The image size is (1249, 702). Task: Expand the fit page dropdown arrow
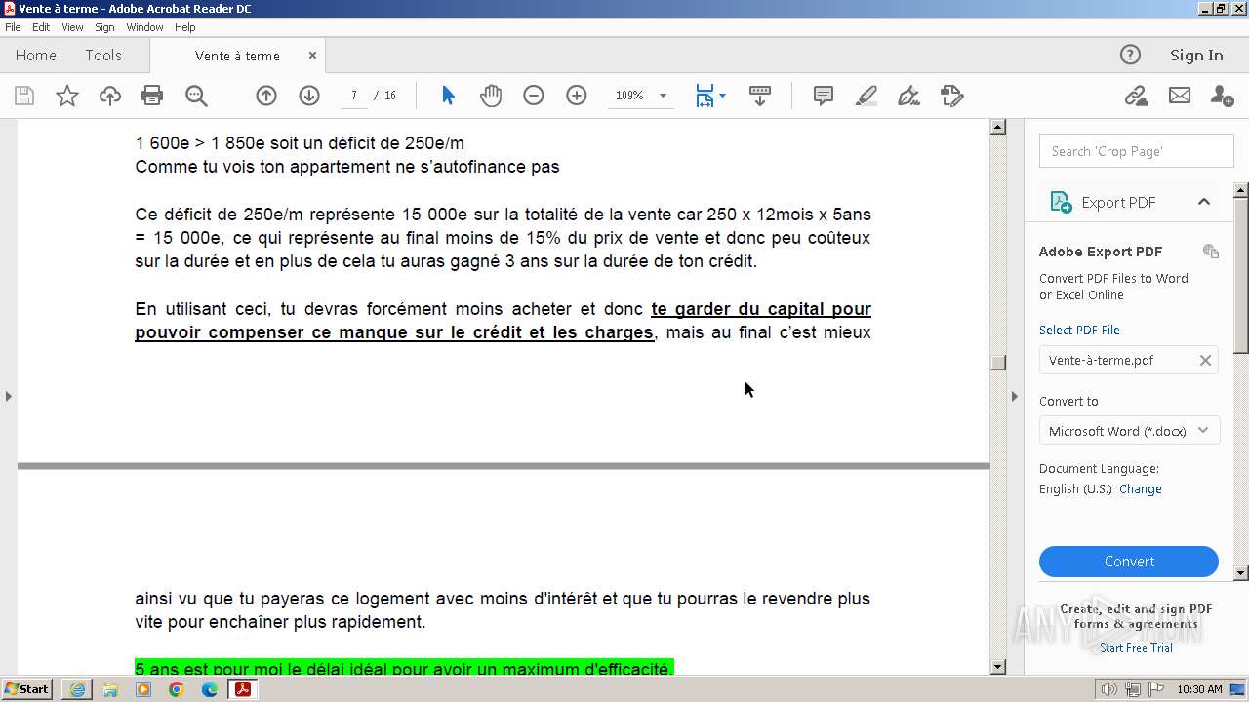point(722,96)
